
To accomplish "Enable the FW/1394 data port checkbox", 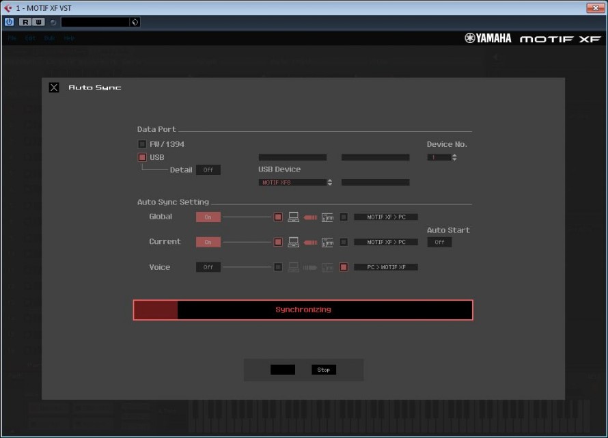I will [142, 144].
